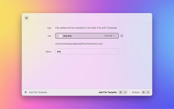Viewport: 174px width, 109px height.
Task: Click the Zero KB file size label
Action: (x=108, y=36)
